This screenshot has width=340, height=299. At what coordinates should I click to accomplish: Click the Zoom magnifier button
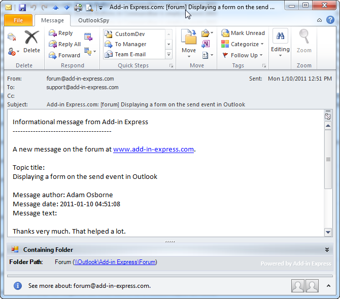click(x=304, y=41)
